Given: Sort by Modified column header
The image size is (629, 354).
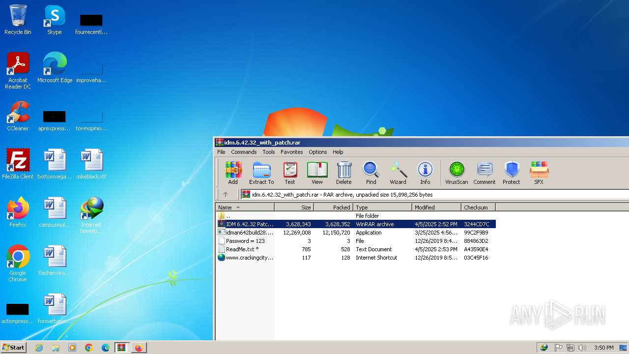Looking at the screenshot, I should (x=436, y=207).
